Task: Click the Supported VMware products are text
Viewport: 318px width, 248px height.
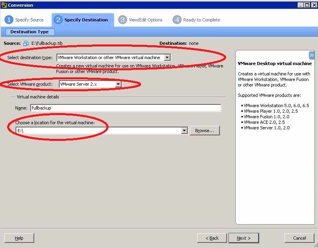Action: [x=270, y=95]
